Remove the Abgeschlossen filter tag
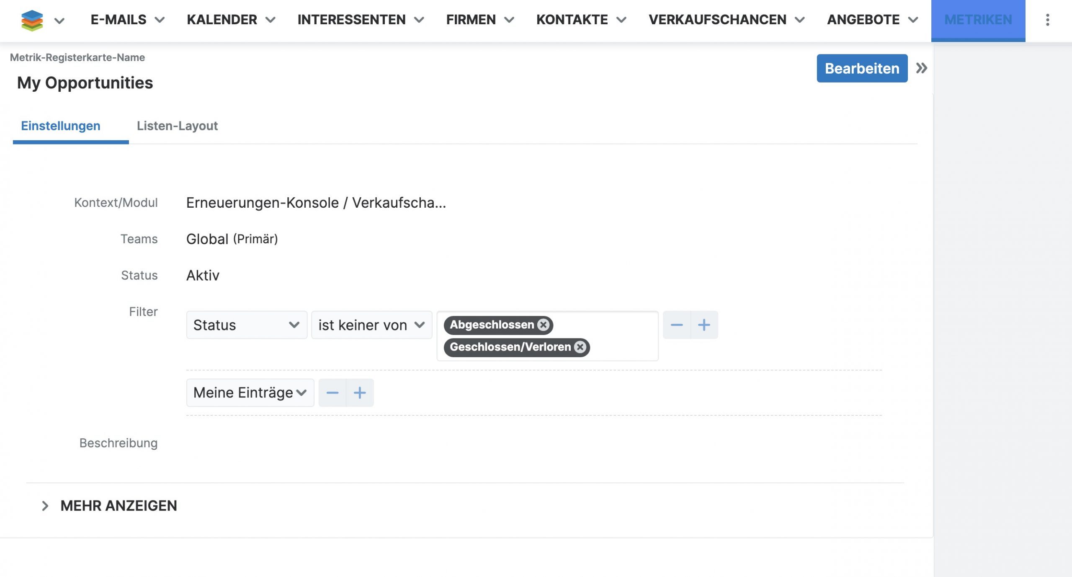 pos(543,325)
